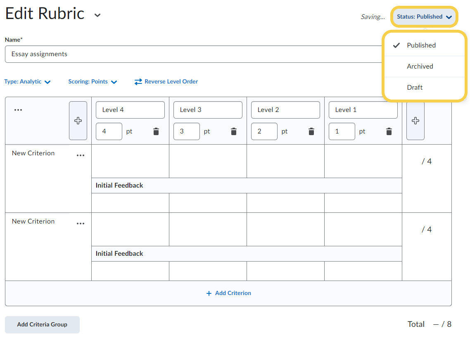The image size is (470, 338).
Task: Open the criteria group header ellipsis menu
Action: point(18,110)
